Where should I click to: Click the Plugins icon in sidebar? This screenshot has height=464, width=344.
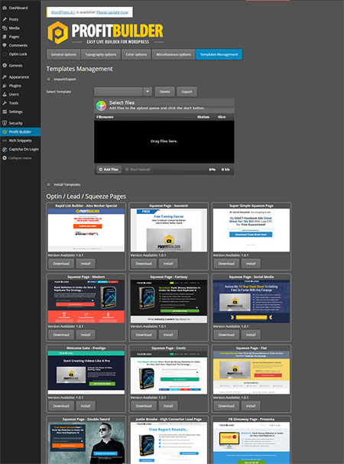click(5, 86)
